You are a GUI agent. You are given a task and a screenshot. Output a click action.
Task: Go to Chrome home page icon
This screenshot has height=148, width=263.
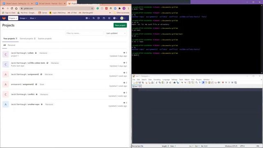tap(16, 8)
